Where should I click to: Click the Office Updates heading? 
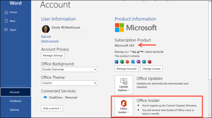(x=149, y=78)
